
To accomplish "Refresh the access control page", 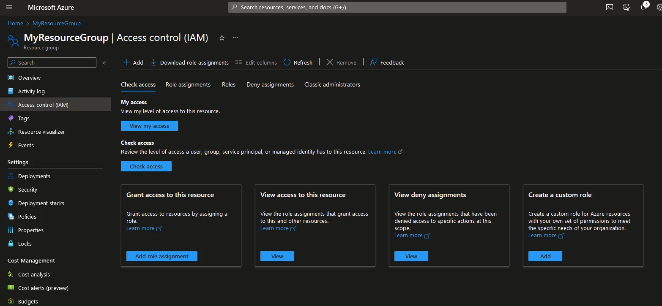I will 298,62.
